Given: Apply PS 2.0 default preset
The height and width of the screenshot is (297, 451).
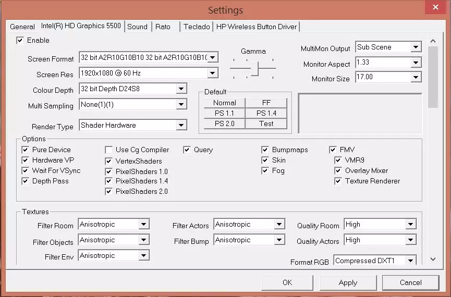Looking at the screenshot, I should (225, 123).
